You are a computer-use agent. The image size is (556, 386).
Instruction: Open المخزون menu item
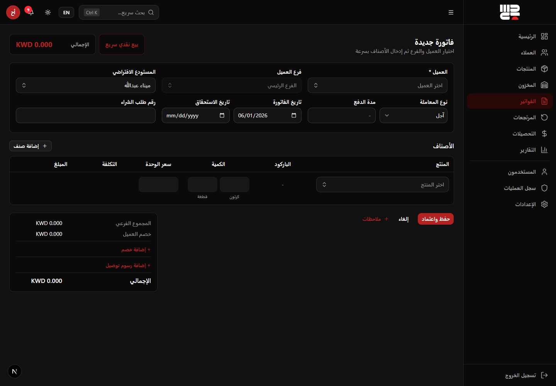510,85
